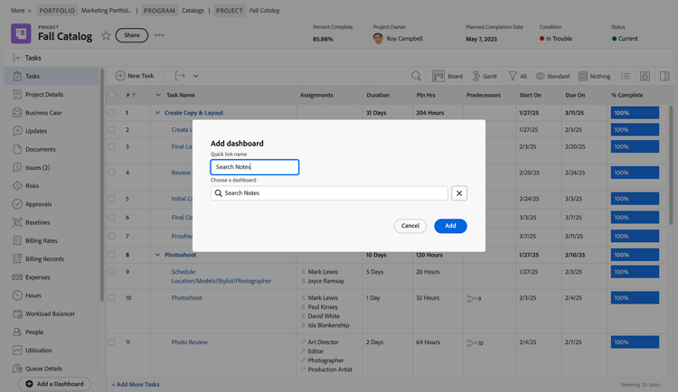The width and height of the screenshot is (678, 392).
Task: Toggle the select-all tasks checkbox in header
Action: coord(112,95)
